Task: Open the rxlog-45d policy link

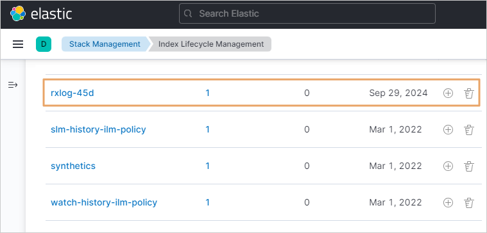Action: 73,93
